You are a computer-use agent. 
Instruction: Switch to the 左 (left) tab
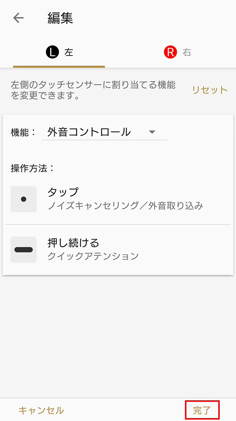[x=69, y=53]
